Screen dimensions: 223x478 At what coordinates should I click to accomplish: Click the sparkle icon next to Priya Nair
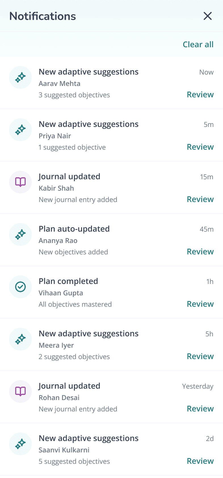20,130
